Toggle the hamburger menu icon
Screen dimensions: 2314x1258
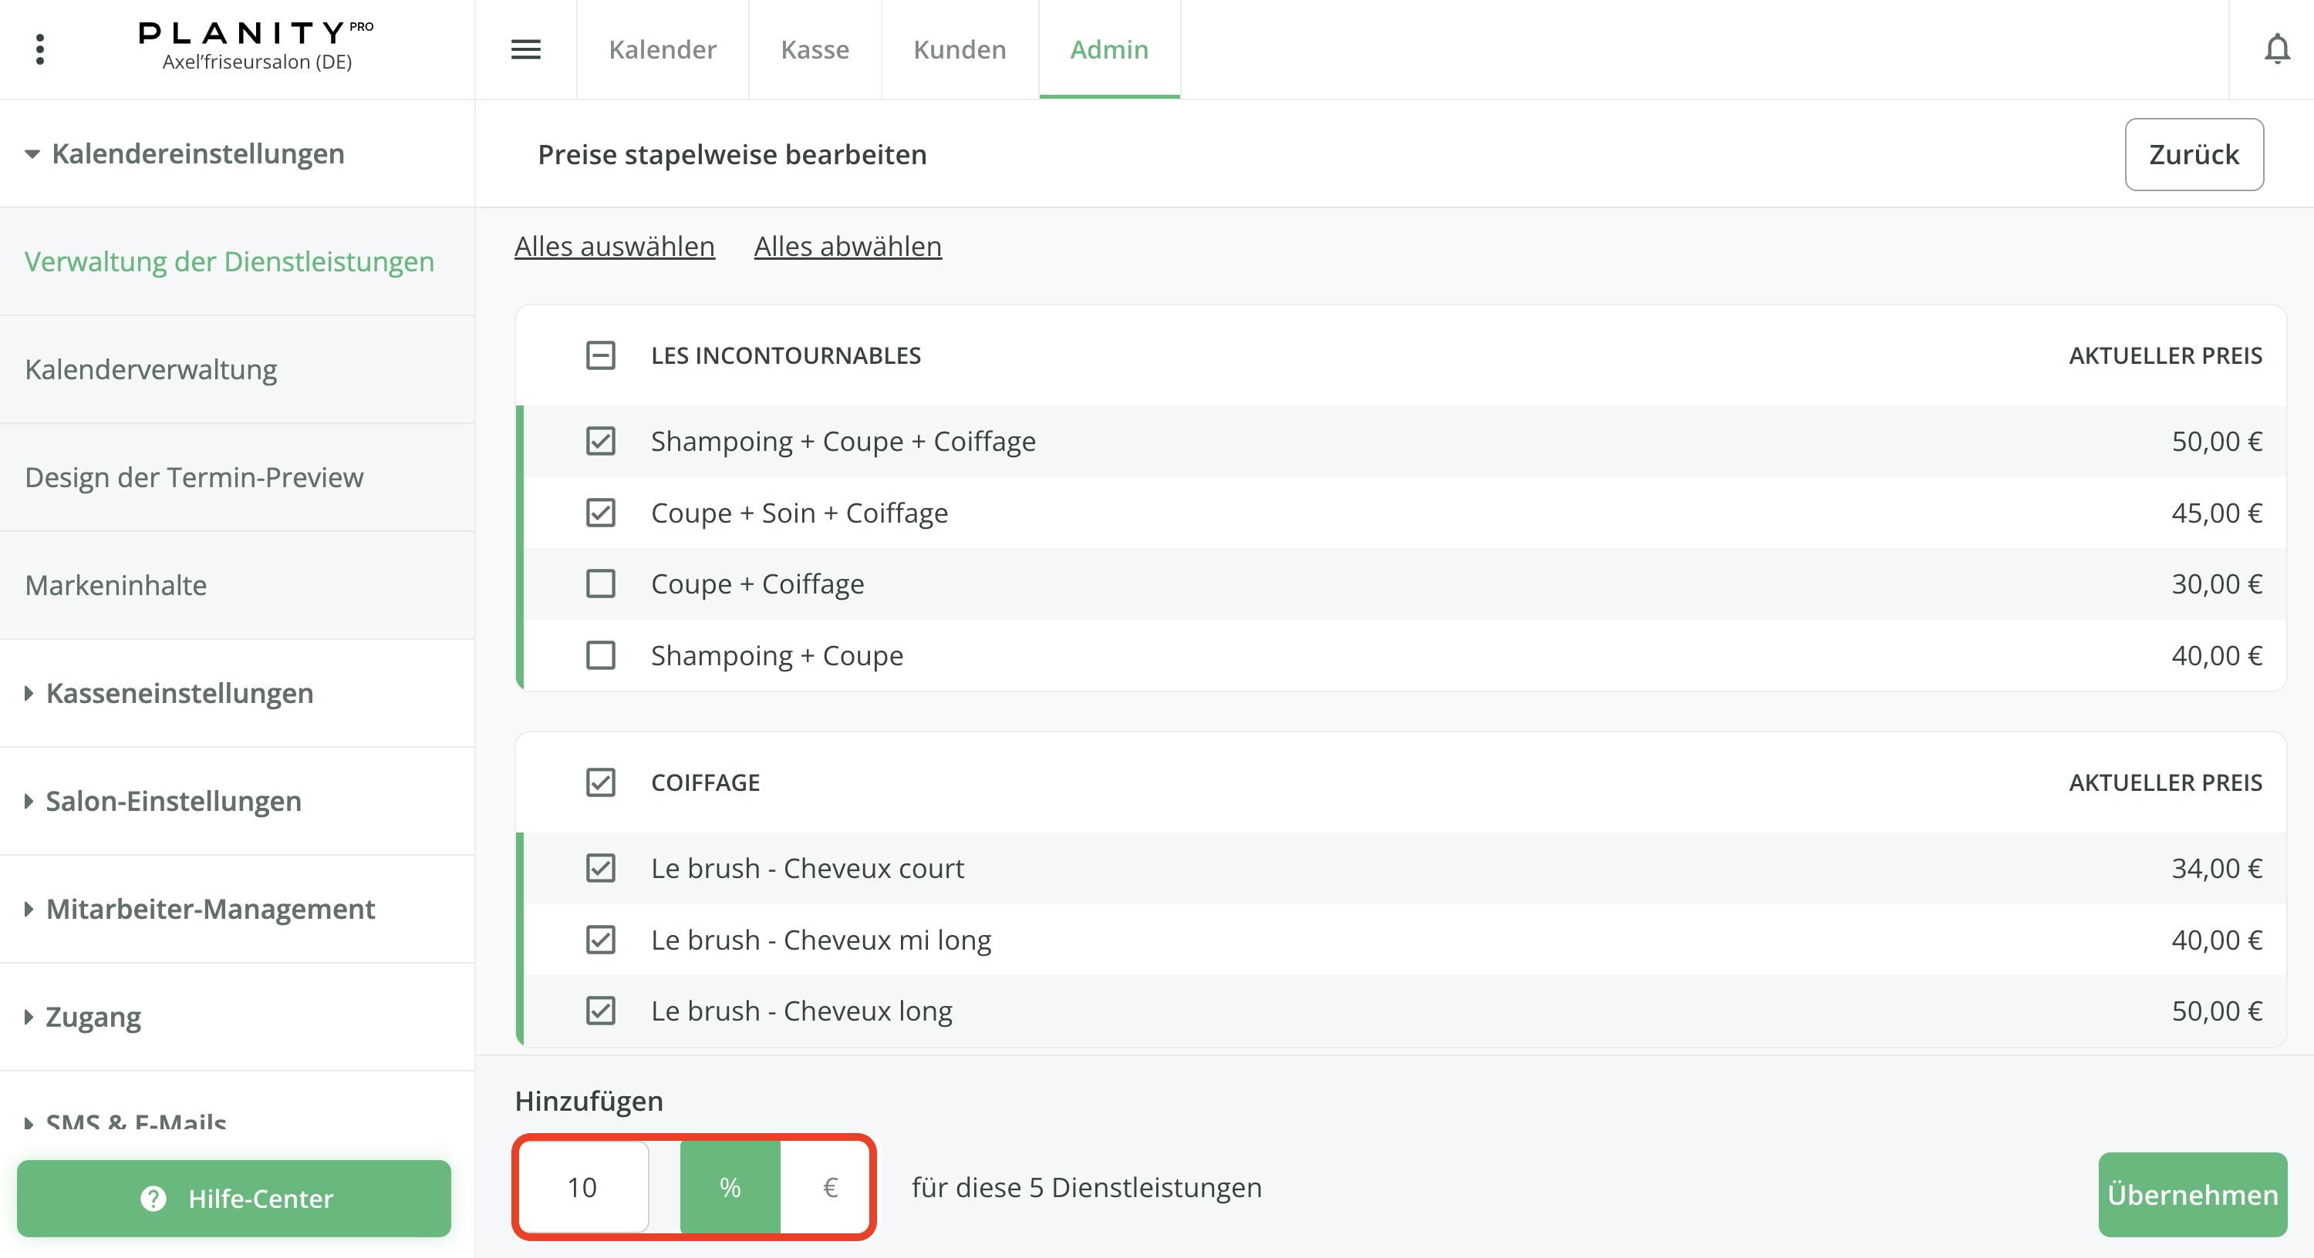pos(525,49)
